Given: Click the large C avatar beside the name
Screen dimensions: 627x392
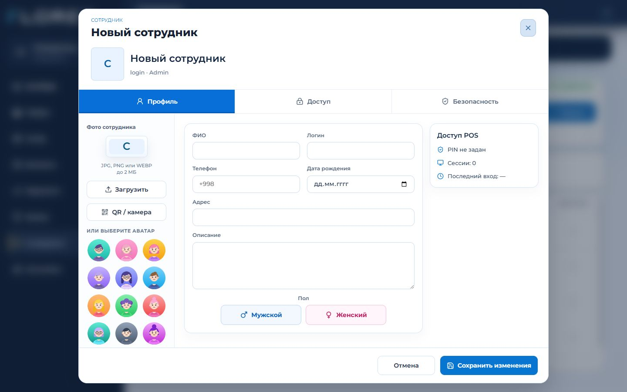Looking at the screenshot, I should [108, 64].
